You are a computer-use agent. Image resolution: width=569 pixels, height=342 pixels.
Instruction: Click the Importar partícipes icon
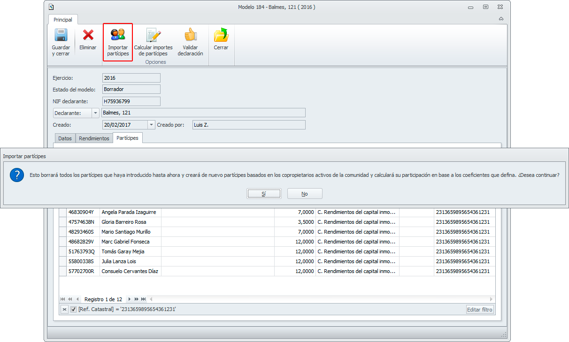pos(118,35)
